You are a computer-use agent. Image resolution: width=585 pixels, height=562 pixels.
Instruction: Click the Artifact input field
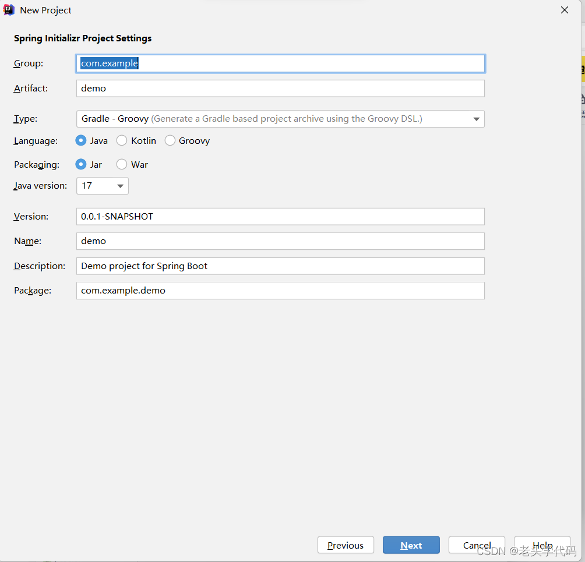(x=281, y=89)
